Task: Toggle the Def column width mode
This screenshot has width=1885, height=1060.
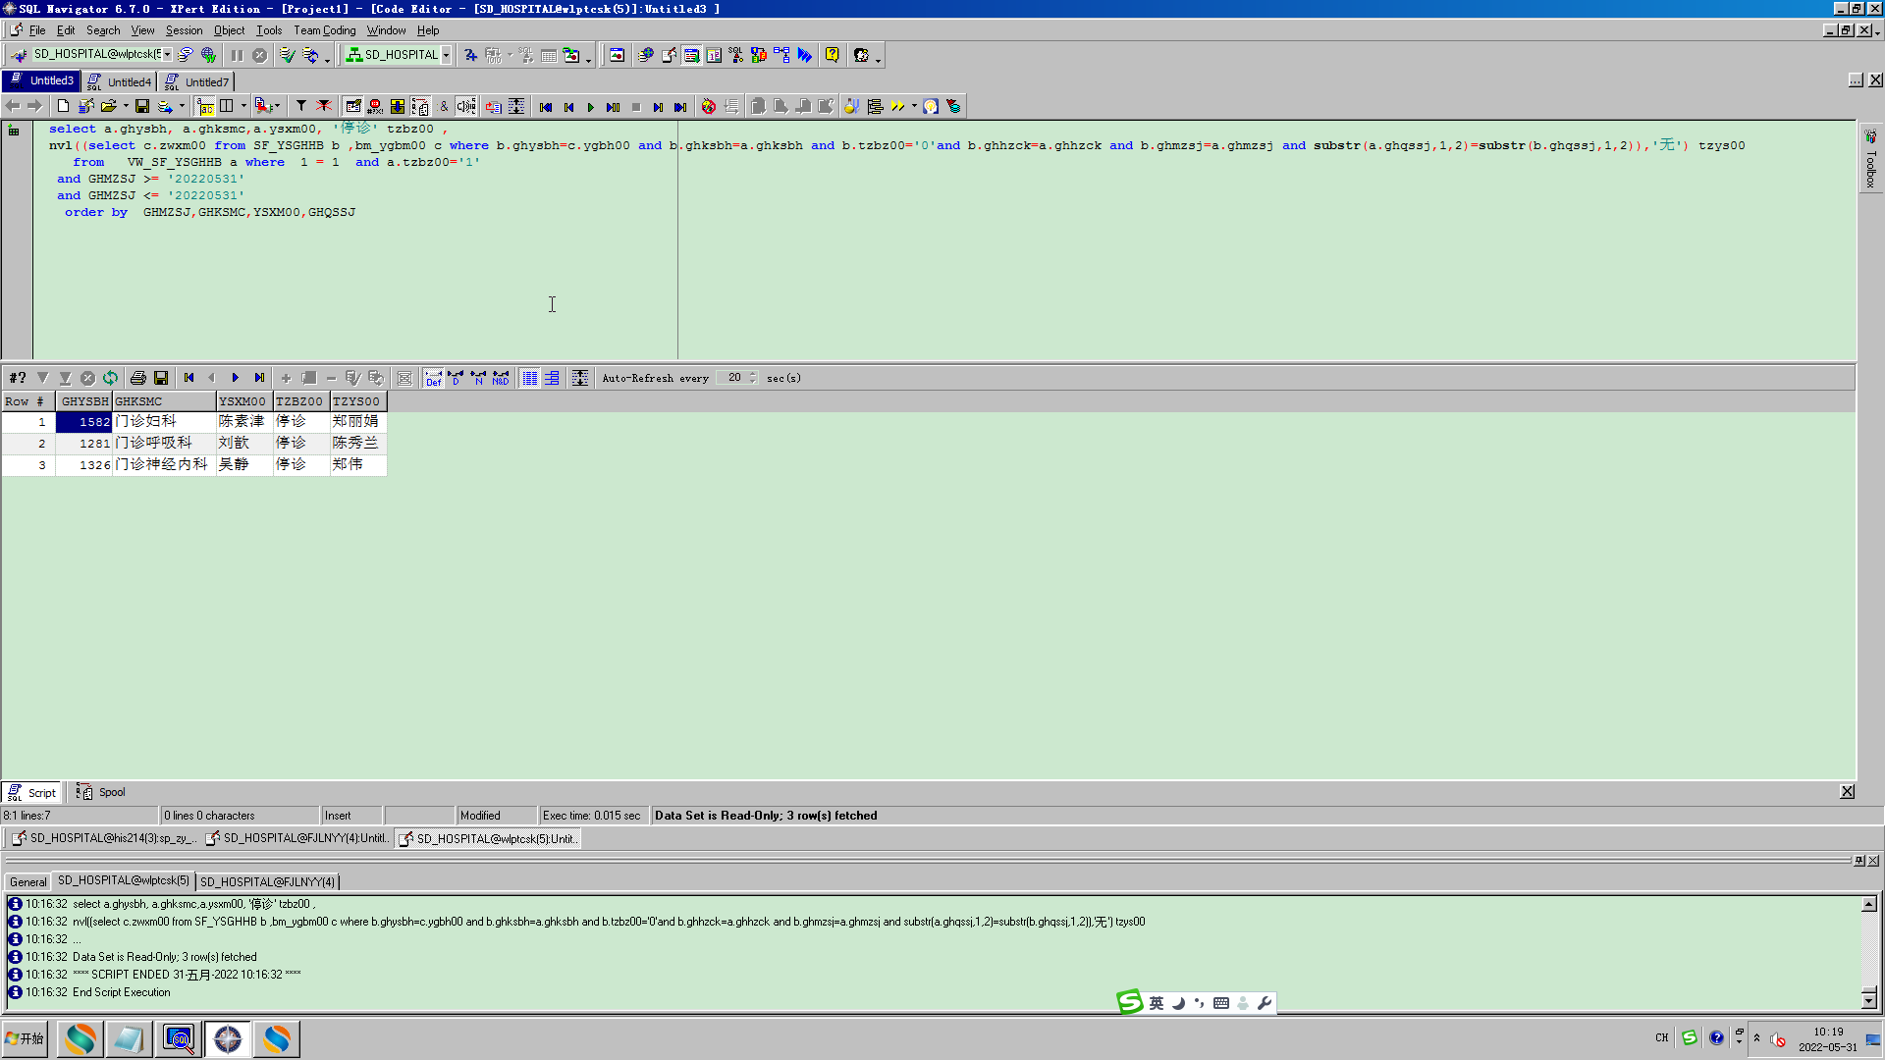Action: pyautogui.click(x=433, y=378)
